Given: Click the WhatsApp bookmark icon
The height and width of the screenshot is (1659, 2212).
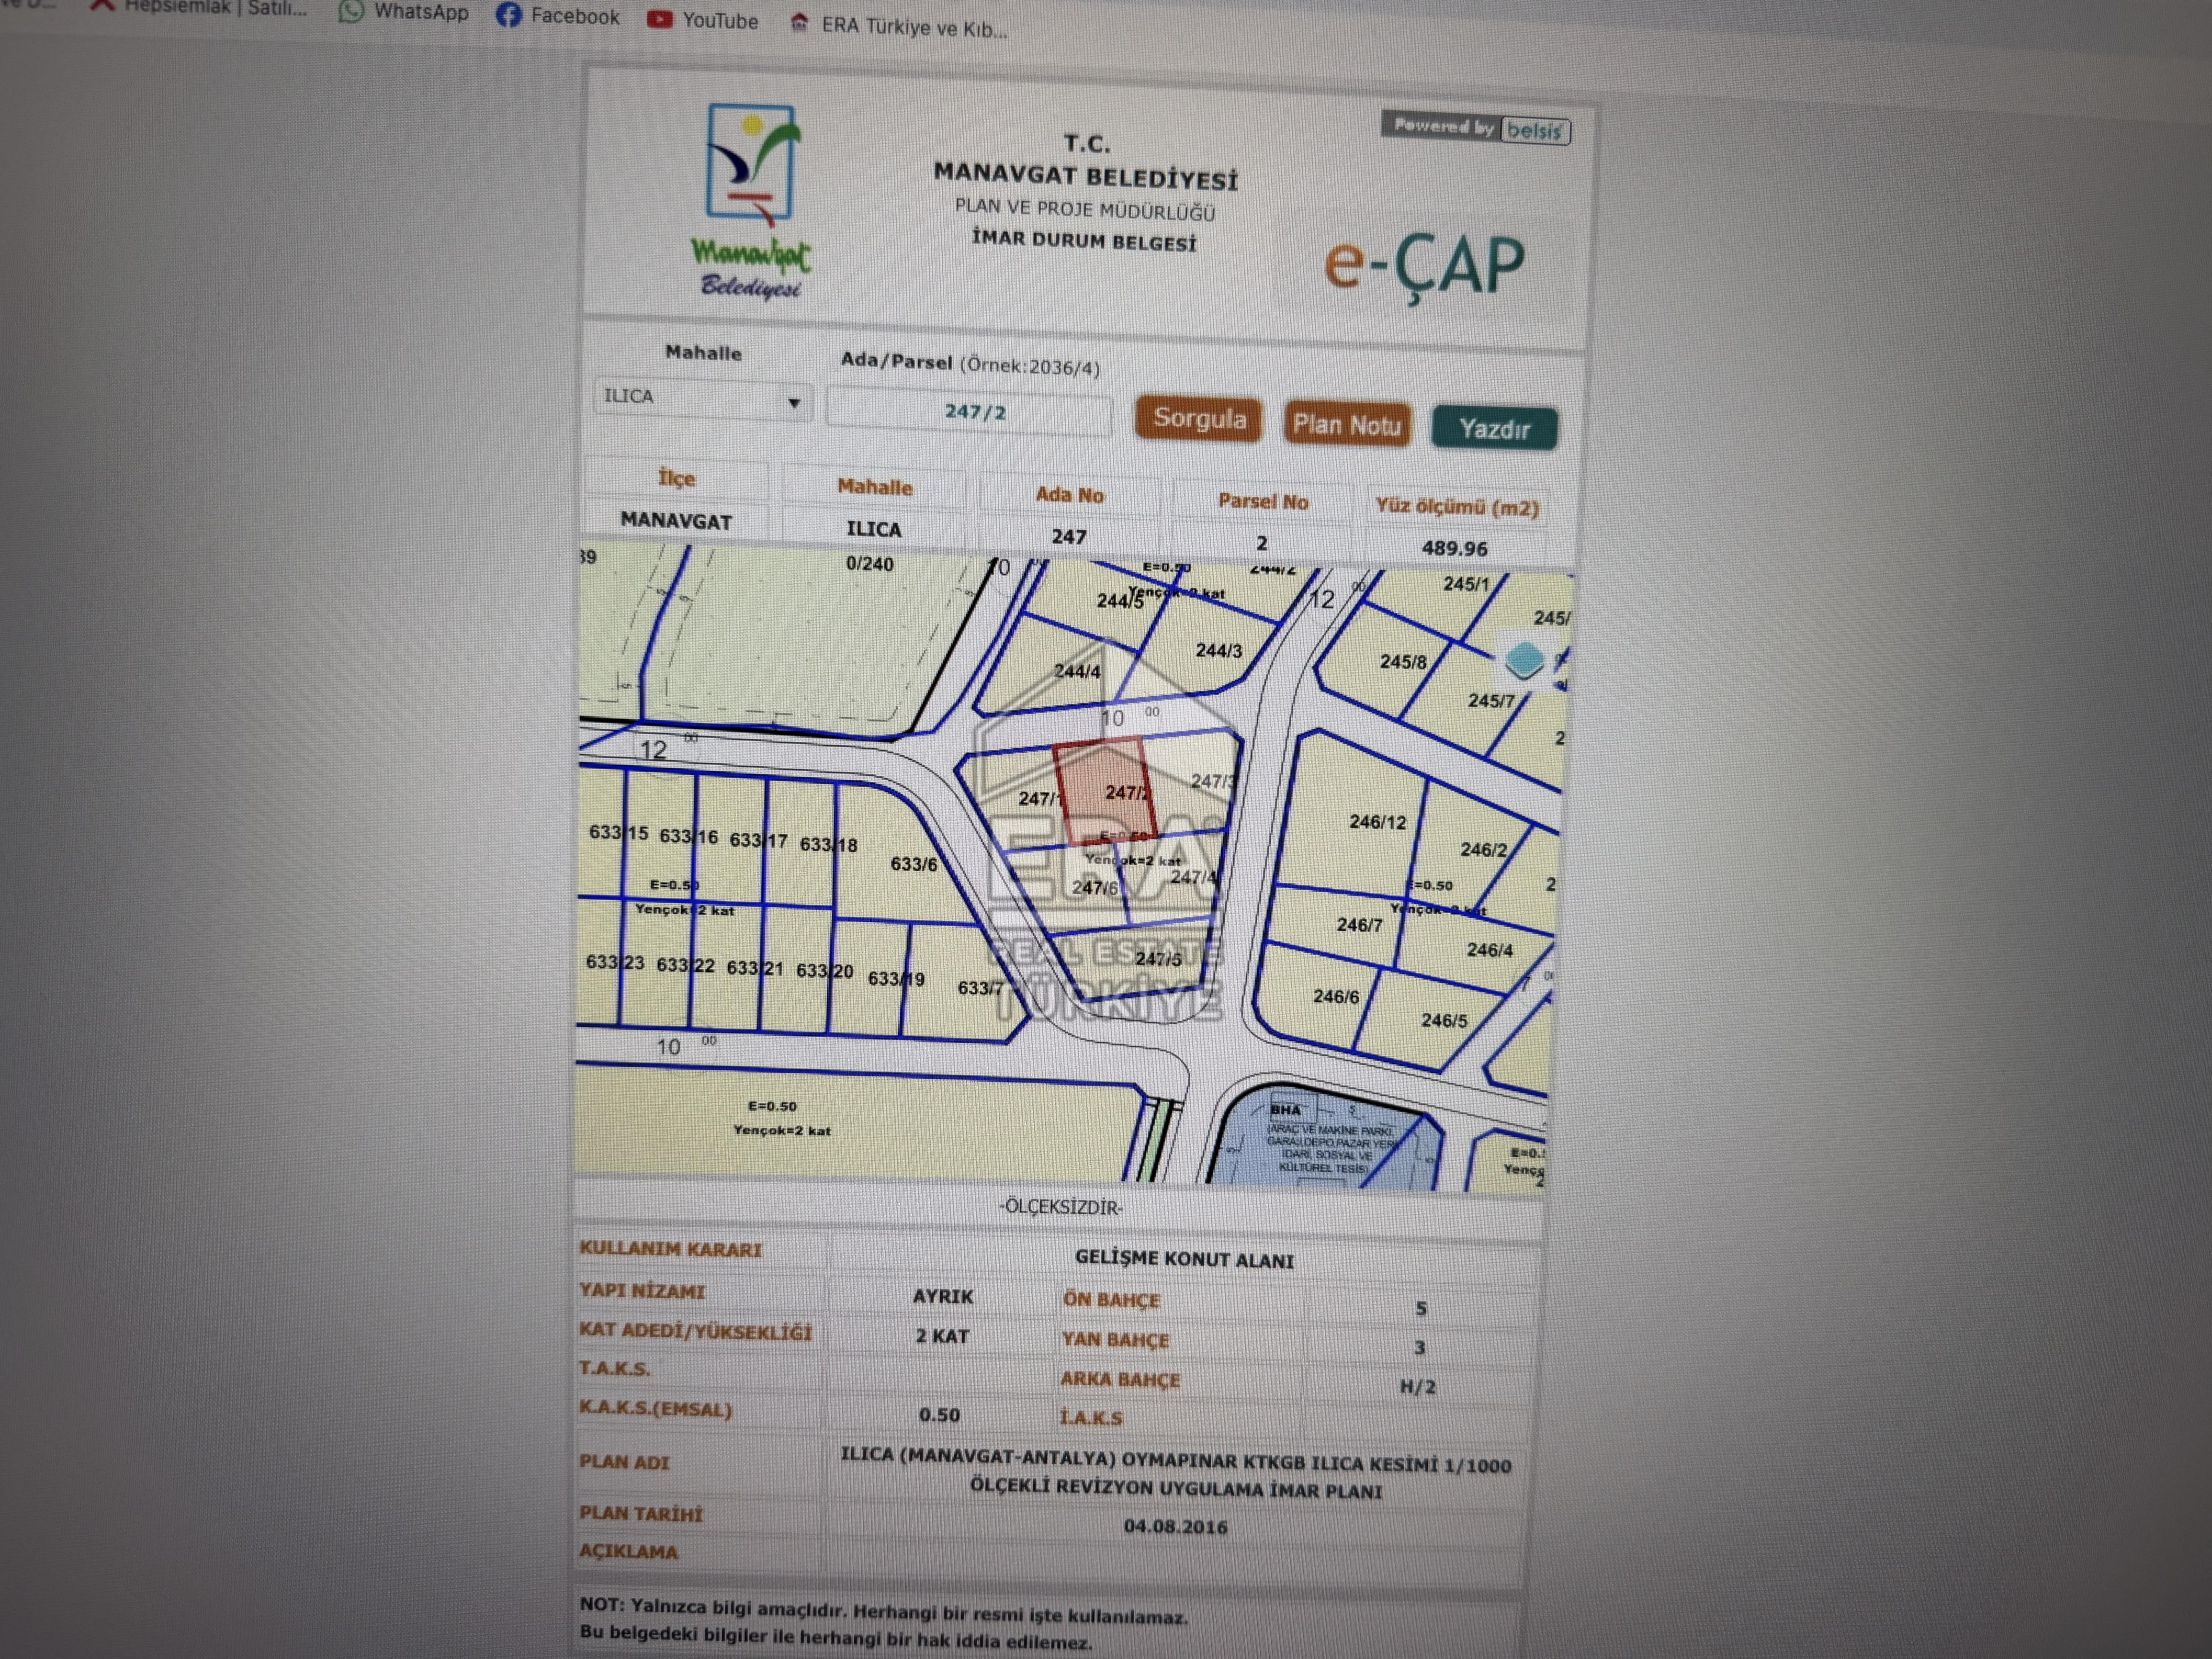Looking at the screenshot, I should (x=351, y=11).
